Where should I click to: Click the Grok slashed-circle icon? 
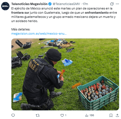(x=112, y=4)
